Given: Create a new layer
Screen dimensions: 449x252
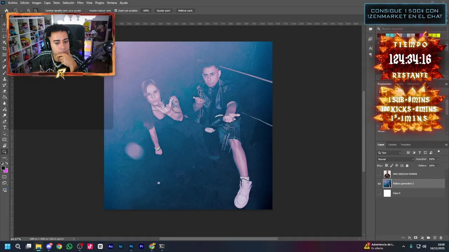Looking at the screenshot, I should (x=435, y=238).
